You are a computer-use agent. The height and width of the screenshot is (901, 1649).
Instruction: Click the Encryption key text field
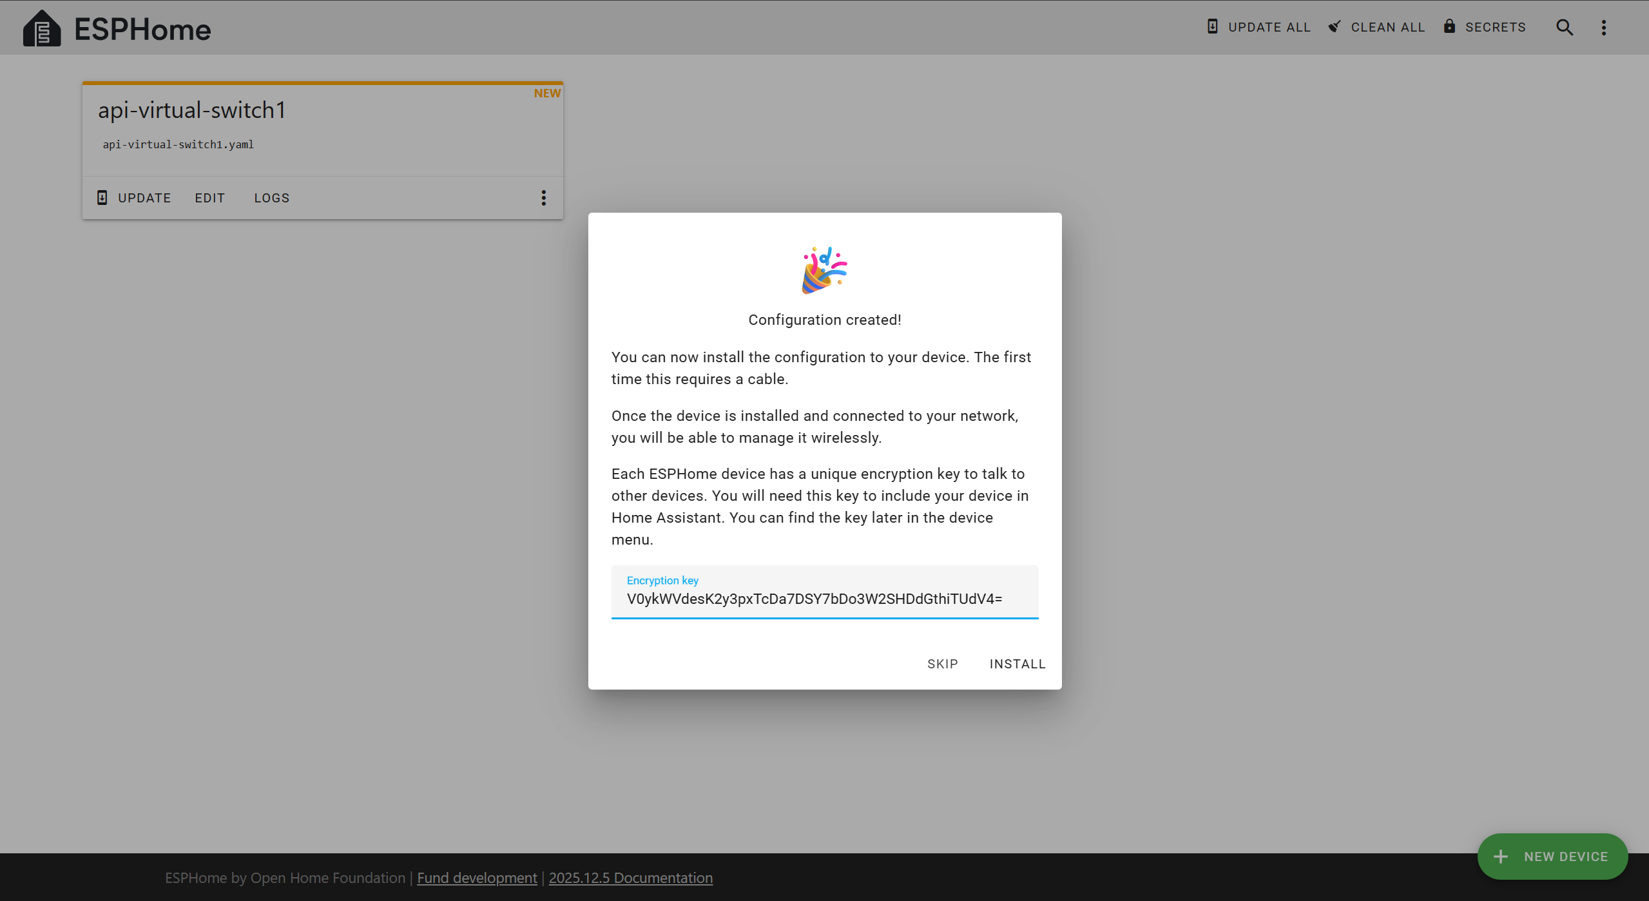(x=824, y=599)
